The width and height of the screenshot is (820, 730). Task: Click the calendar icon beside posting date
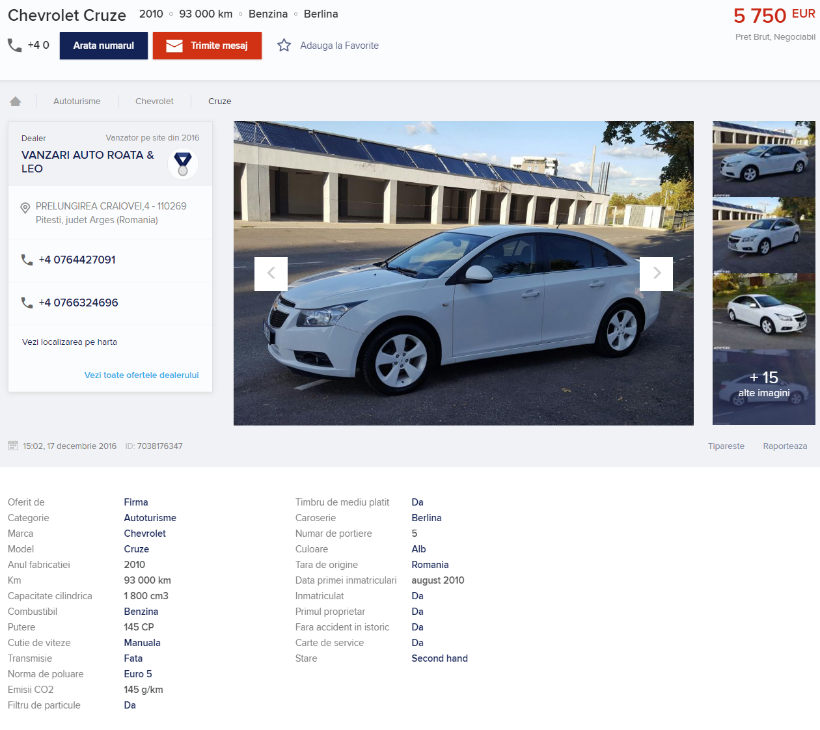click(x=13, y=446)
